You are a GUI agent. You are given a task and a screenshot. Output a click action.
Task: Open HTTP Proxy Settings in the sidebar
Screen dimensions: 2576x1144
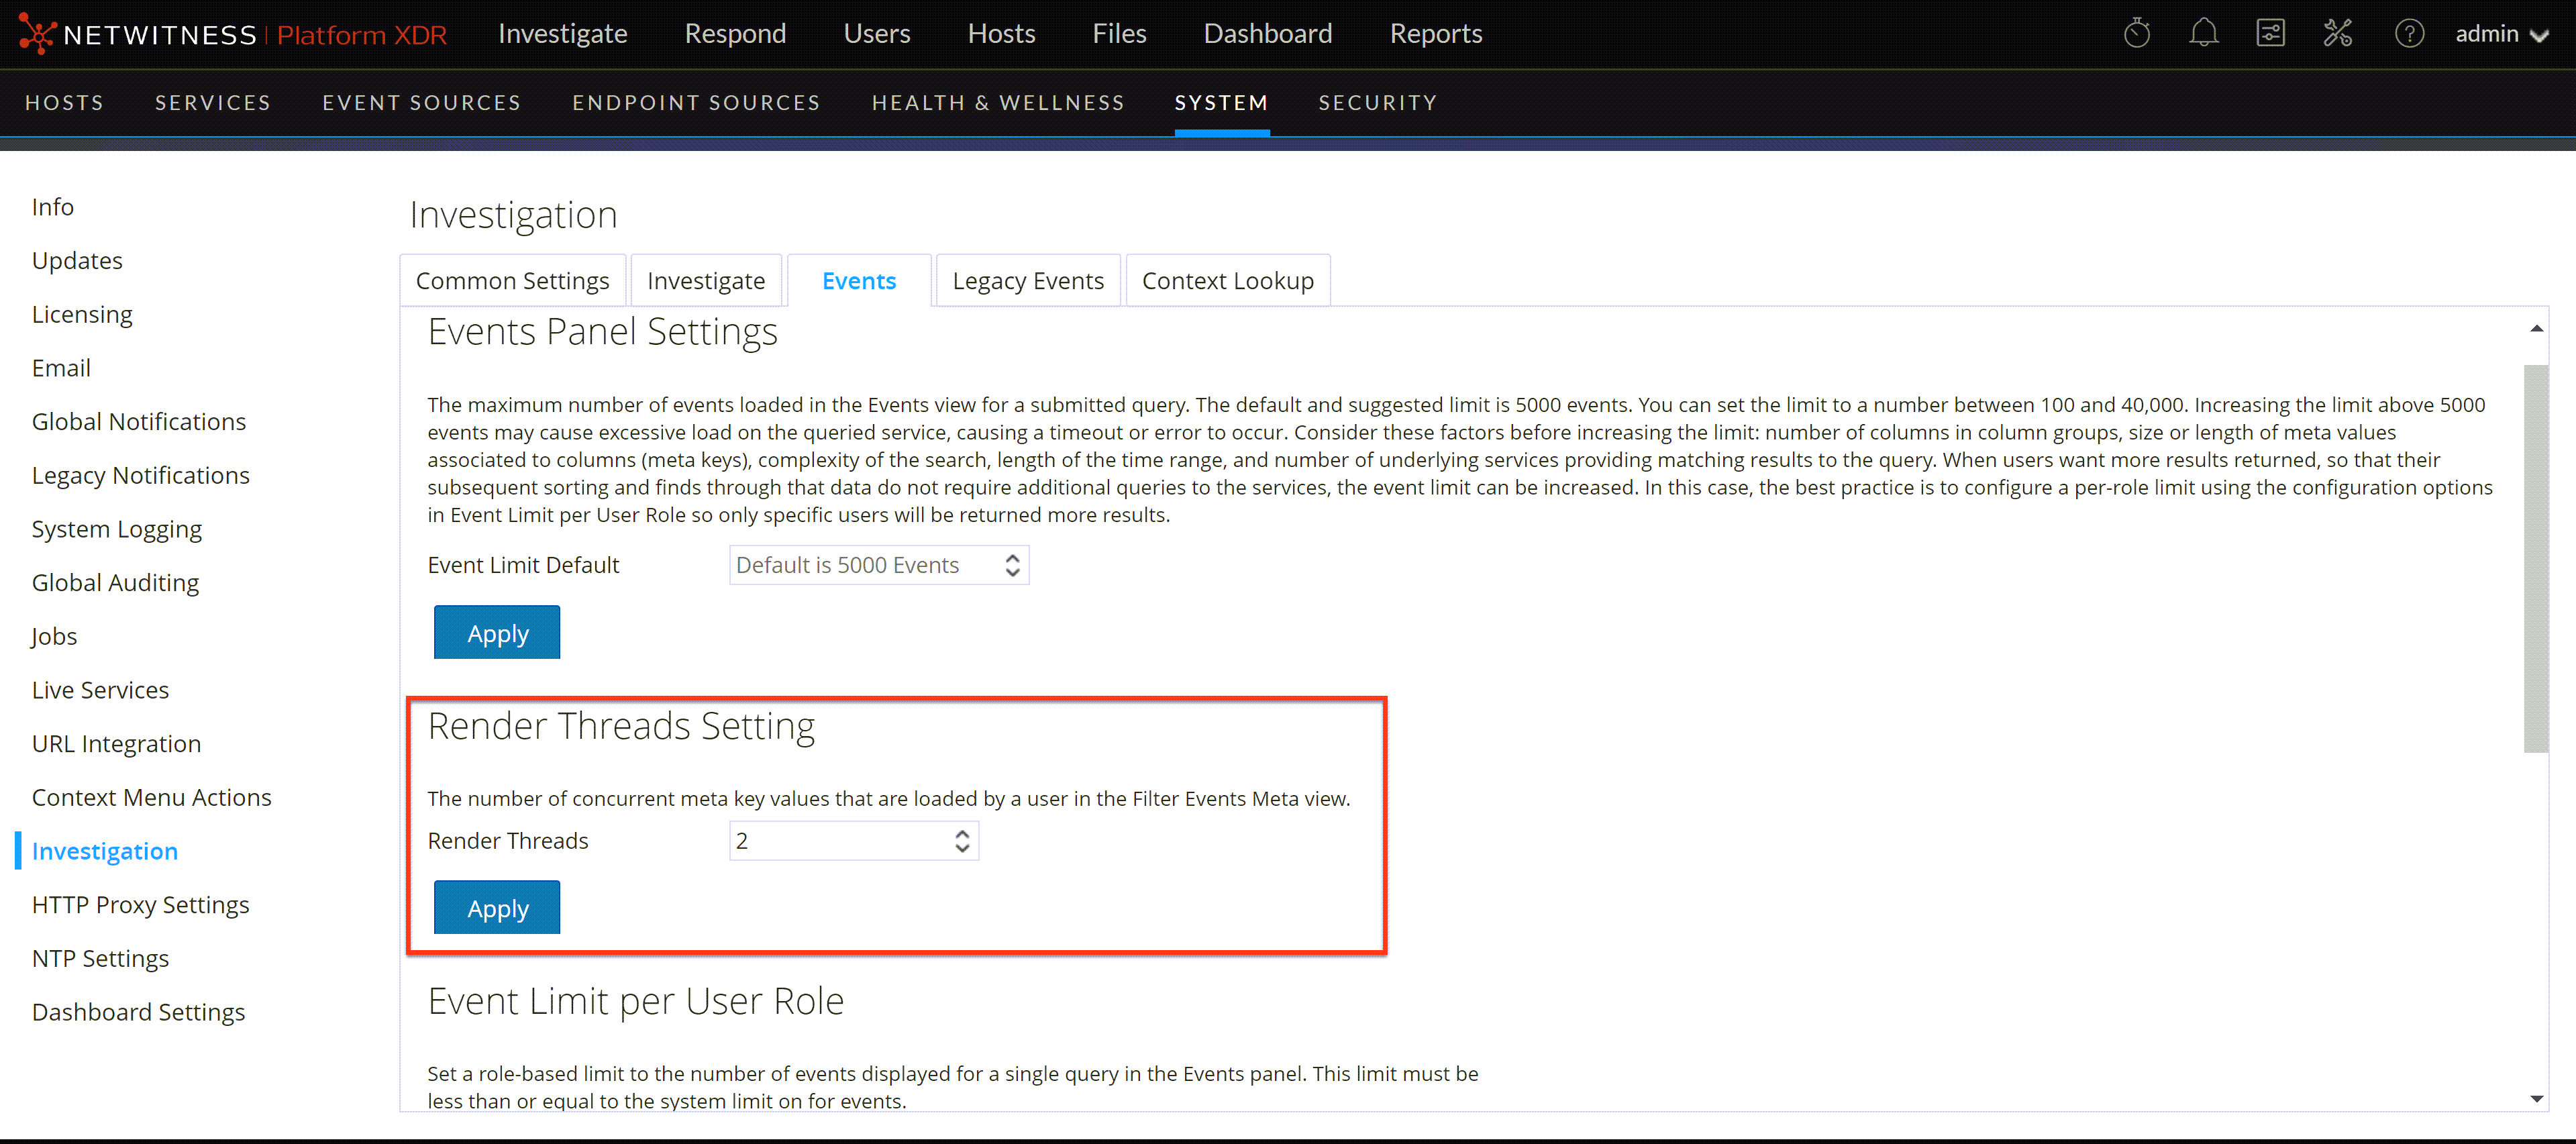[140, 905]
